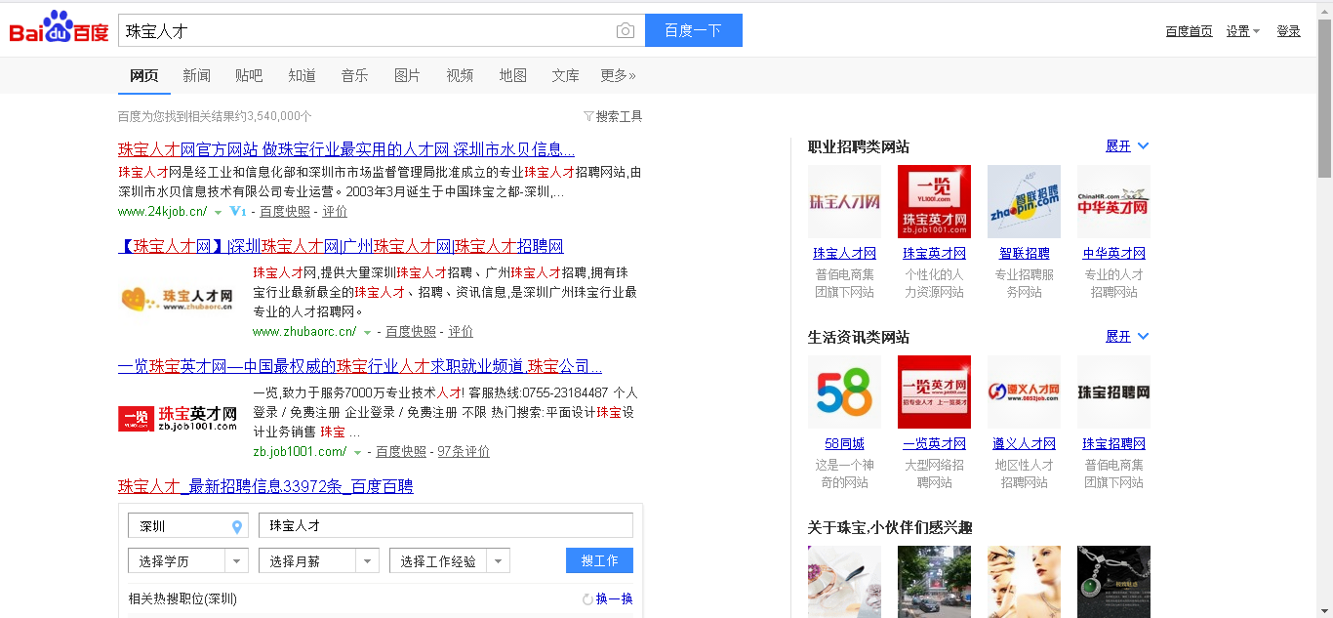
Task: Expand the zhubaorc.cn URL dropdown arrow
Action: pyautogui.click(x=368, y=332)
